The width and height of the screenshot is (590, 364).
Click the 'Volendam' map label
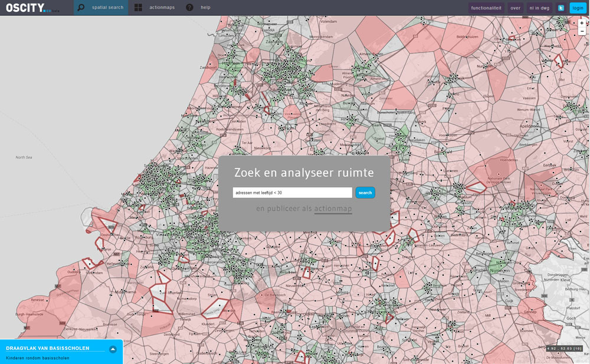(329, 21)
